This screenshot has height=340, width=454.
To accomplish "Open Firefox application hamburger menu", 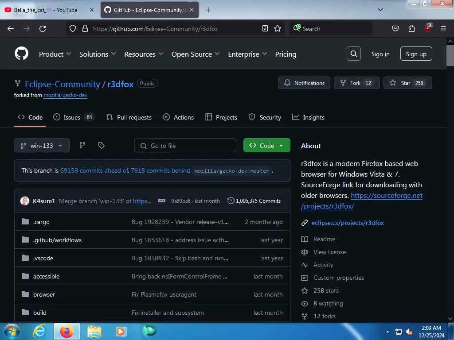I will click(443, 28).
